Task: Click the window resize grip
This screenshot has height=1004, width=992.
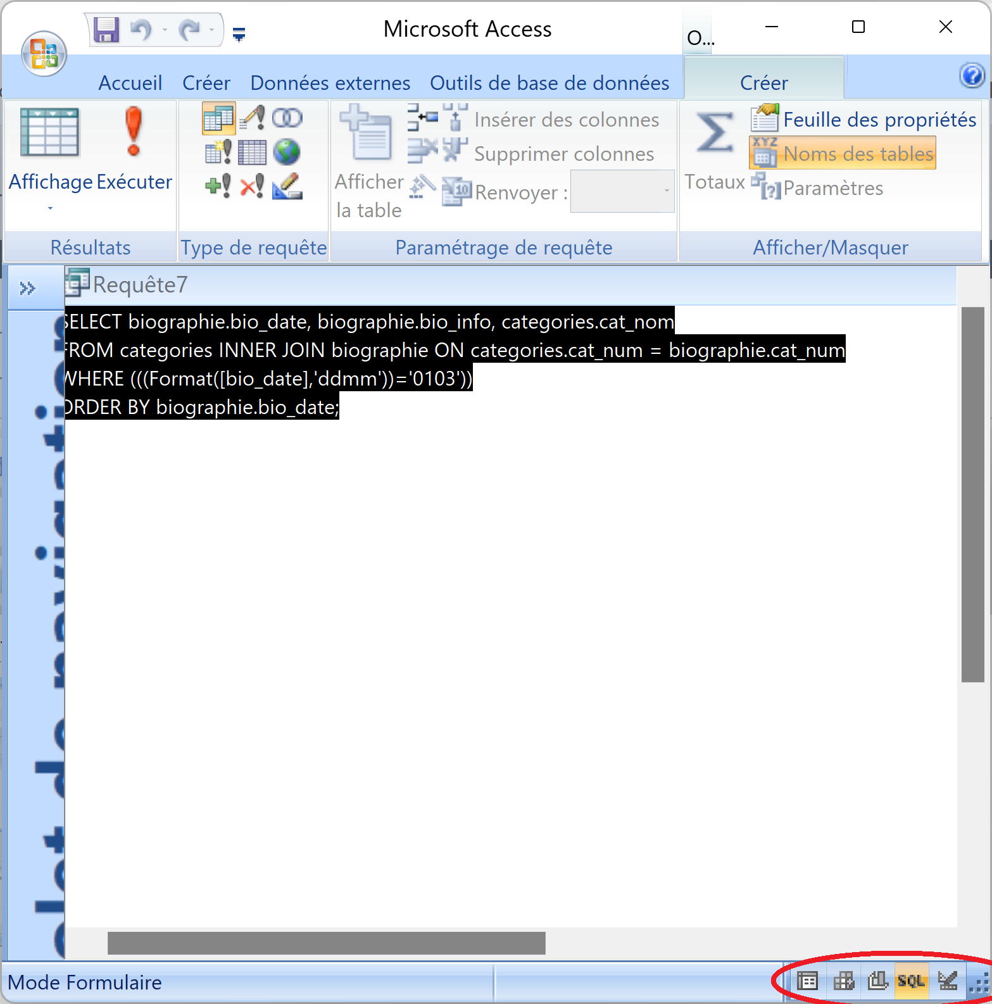Action: tap(979, 984)
